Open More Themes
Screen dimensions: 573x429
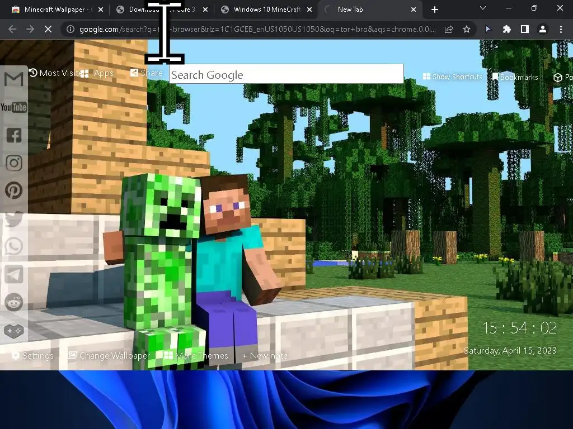pyautogui.click(x=196, y=356)
